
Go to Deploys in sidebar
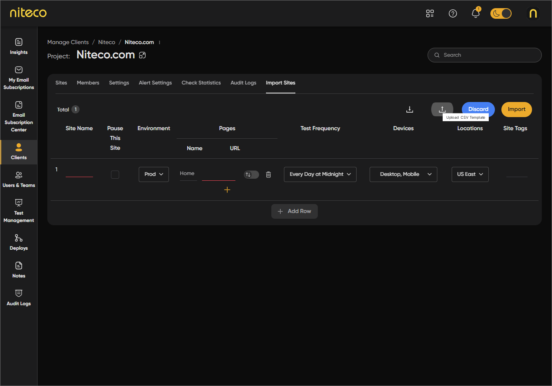pos(19,242)
